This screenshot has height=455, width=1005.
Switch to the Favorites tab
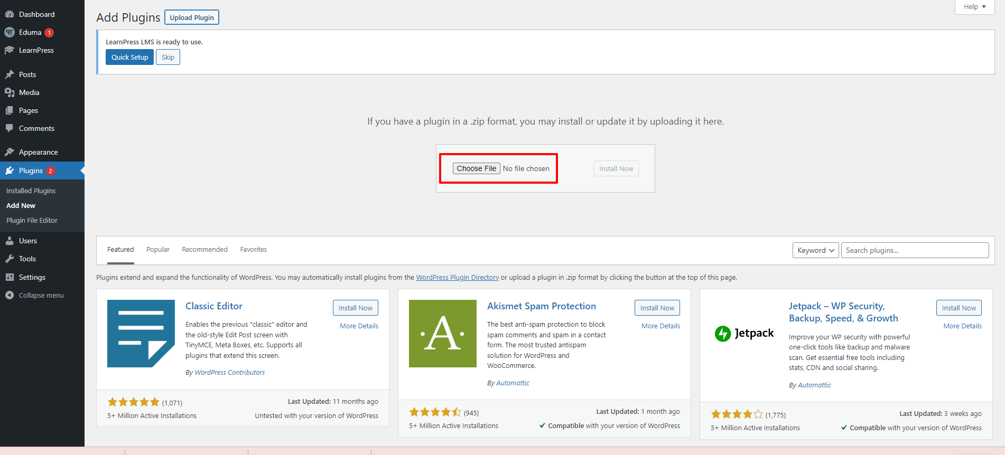(x=254, y=250)
